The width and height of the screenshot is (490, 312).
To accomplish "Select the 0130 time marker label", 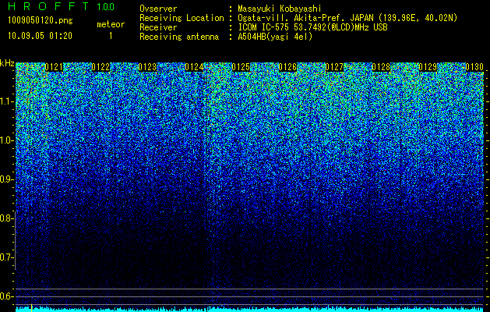I will (474, 67).
